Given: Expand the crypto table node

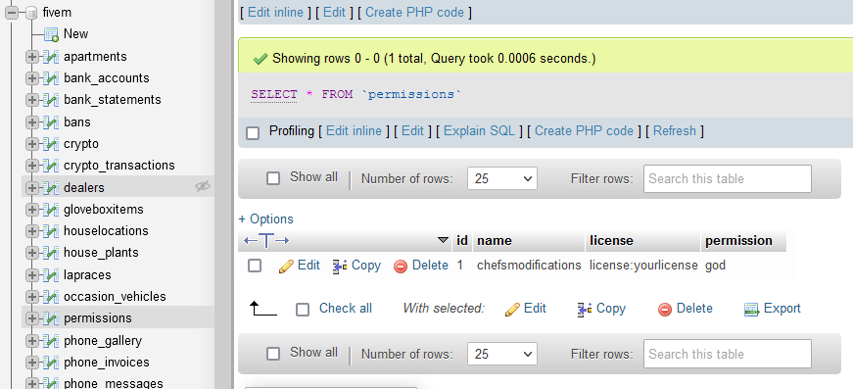Looking at the screenshot, I should click(x=32, y=144).
